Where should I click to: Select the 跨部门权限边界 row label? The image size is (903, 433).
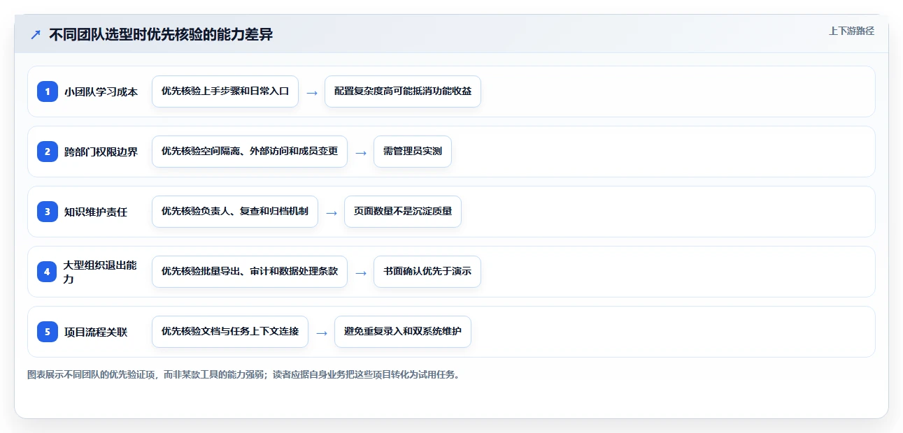pos(101,152)
